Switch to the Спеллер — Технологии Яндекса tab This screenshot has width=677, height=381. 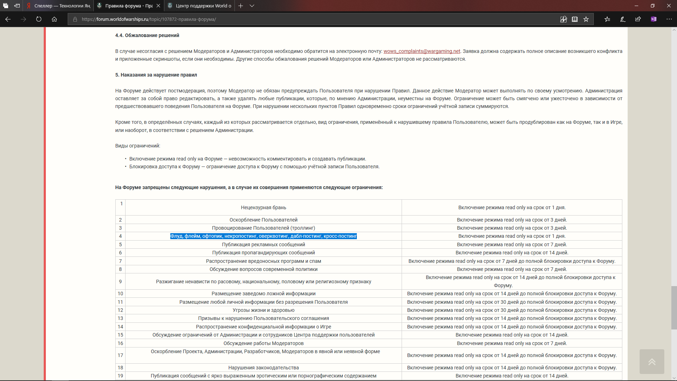tap(58, 6)
